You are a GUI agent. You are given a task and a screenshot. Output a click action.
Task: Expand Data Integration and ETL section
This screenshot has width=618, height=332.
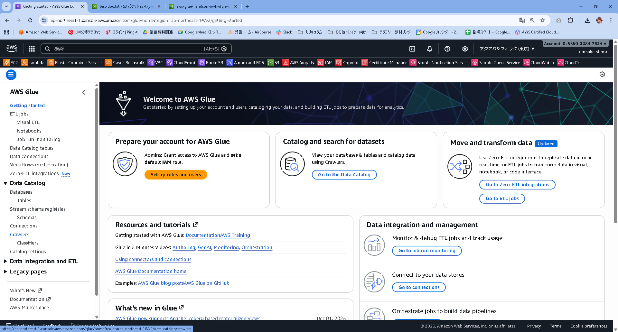pyautogui.click(x=5, y=261)
